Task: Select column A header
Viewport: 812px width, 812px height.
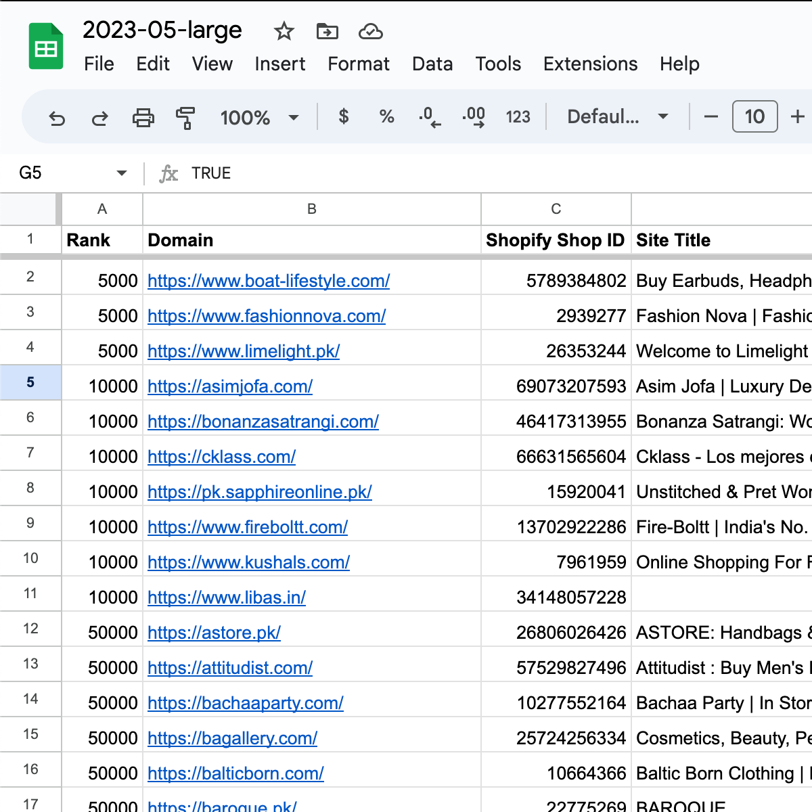Action: pyautogui.click(x=102, y=209)
